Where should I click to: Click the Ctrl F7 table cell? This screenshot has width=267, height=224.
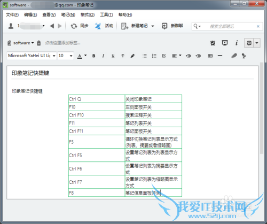click(97, 182)
